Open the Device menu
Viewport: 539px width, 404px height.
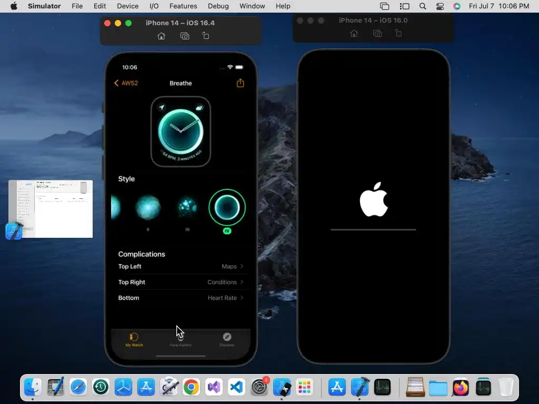(127, 6)
